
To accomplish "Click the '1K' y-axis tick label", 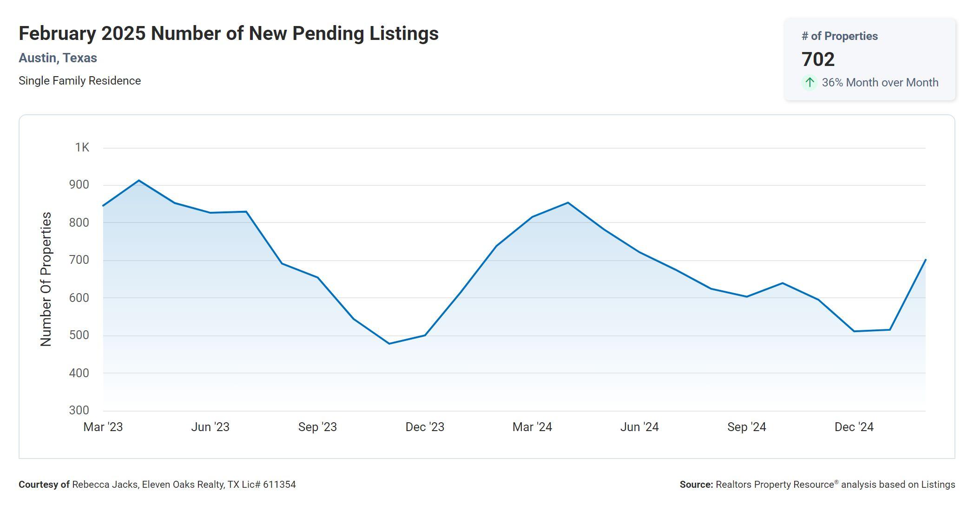I will tap(82, 148).
